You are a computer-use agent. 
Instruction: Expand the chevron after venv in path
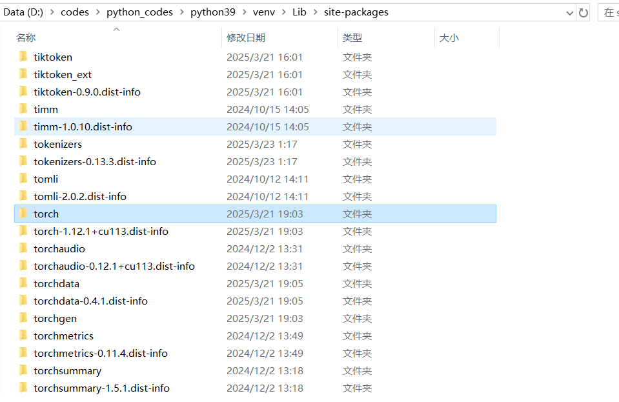pos(284,12)
